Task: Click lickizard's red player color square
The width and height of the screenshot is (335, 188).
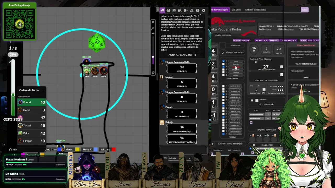Action: point(114,150)
